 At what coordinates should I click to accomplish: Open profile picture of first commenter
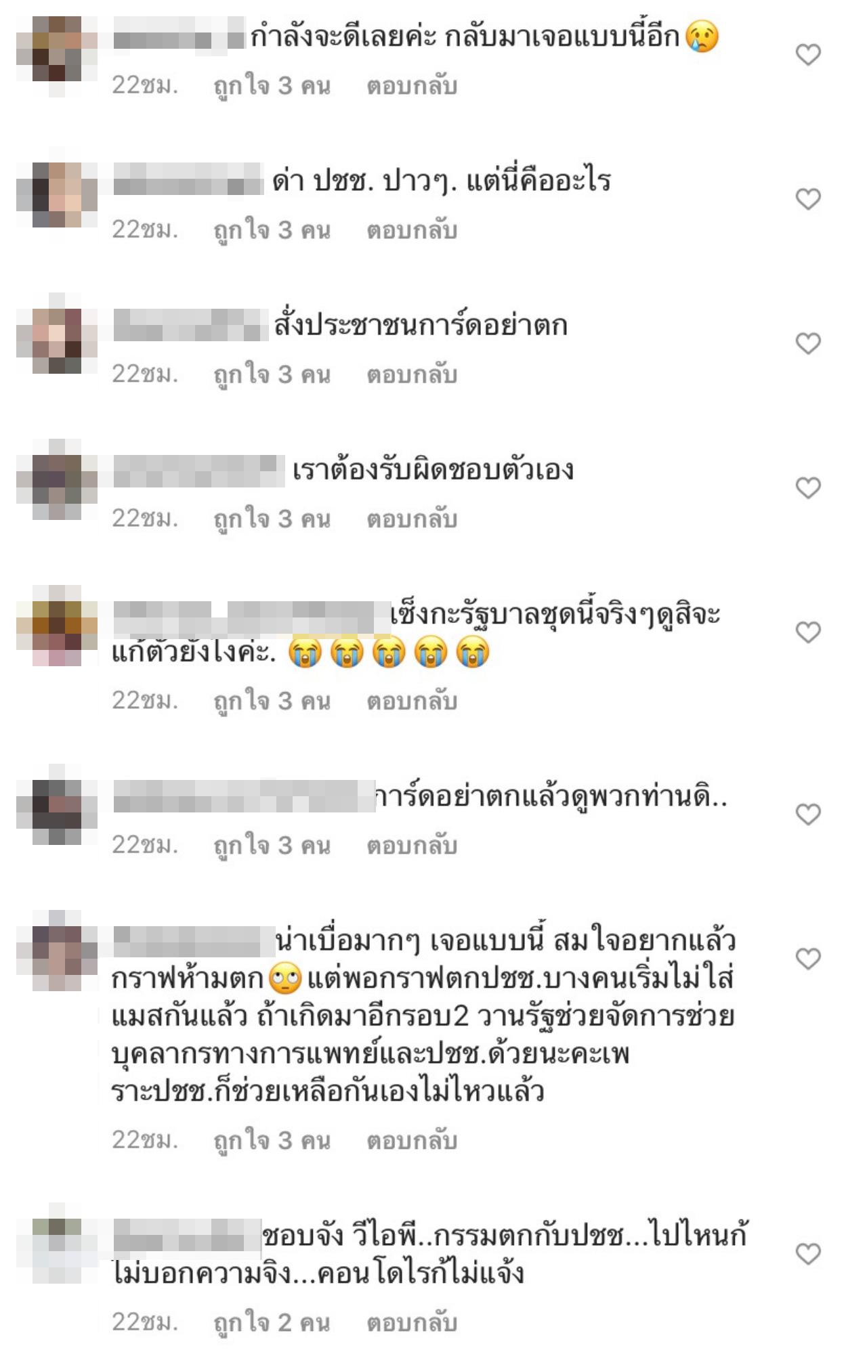pos(57,57)
